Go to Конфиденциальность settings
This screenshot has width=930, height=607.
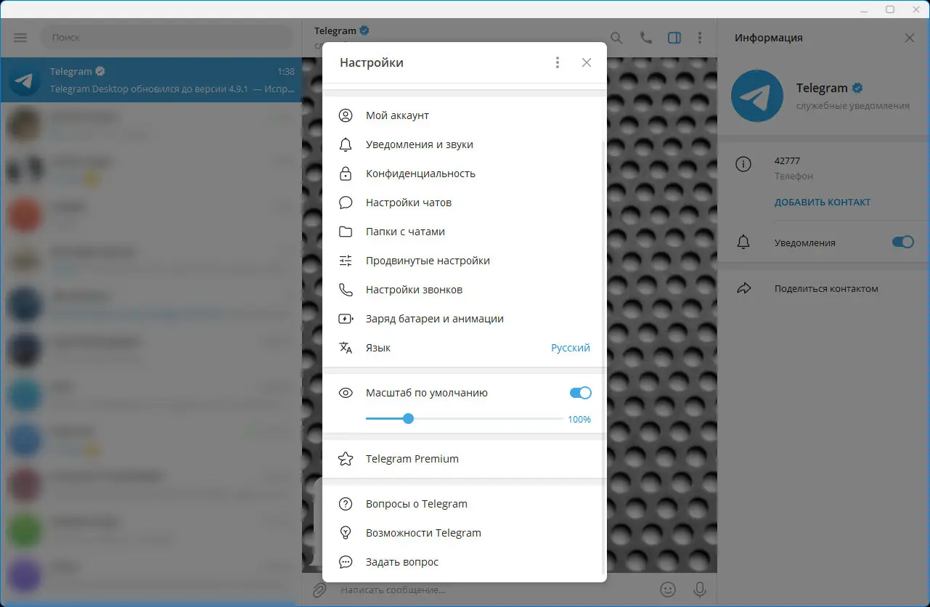pyautogui.click(x=465, y=174)
